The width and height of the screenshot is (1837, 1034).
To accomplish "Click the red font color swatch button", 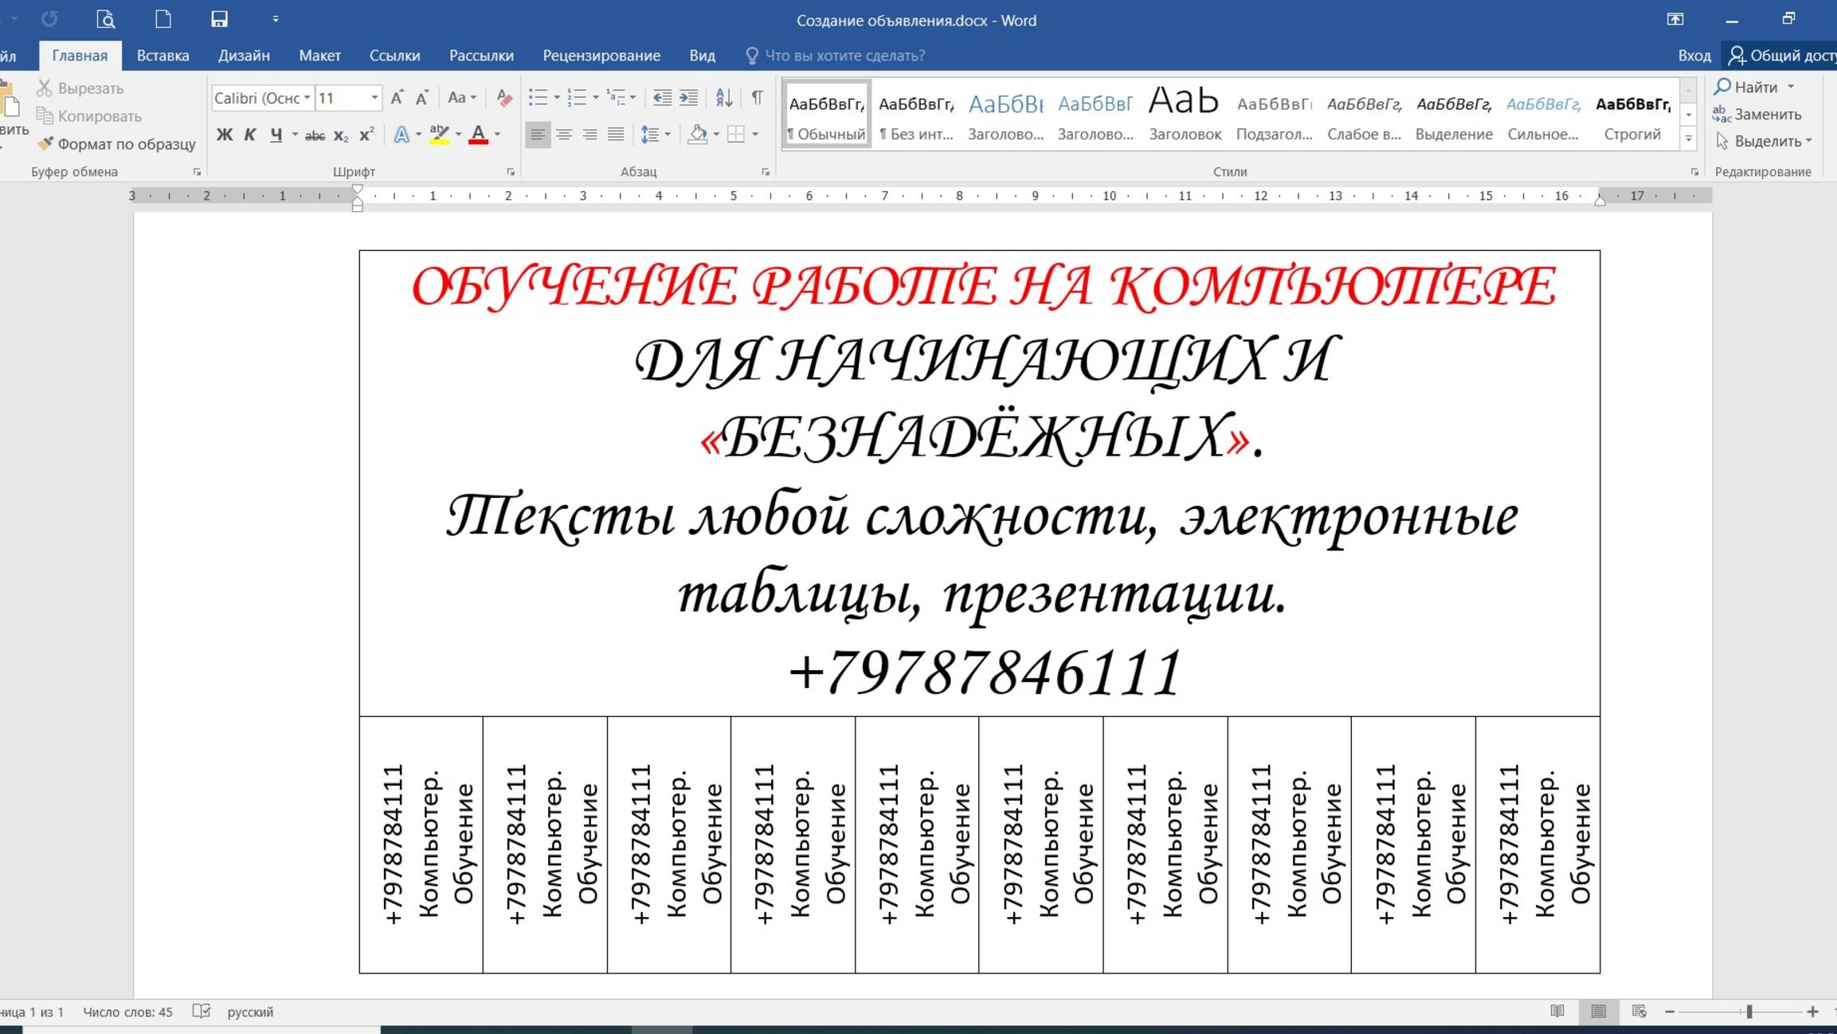I will pos(478,135).
